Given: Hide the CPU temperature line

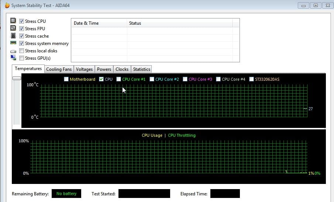Looking at the screenshot, I should click(x=101, y=79).
